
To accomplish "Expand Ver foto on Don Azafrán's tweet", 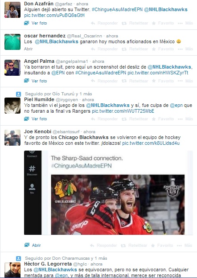I will (36, 23).
